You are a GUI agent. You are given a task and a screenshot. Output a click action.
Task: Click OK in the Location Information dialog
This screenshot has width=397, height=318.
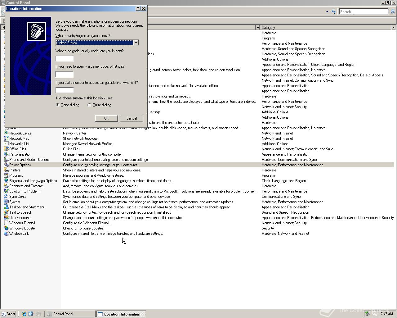pos(106,118)
